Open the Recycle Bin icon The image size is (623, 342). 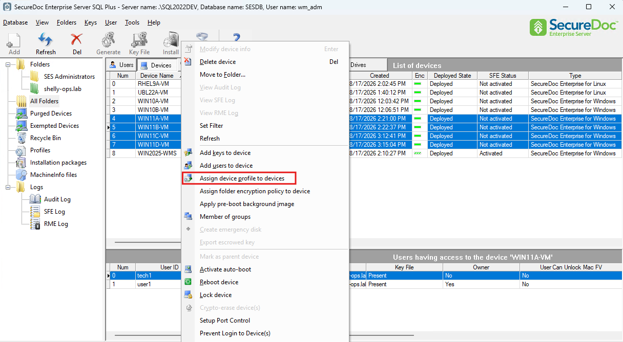pos(22,138)
